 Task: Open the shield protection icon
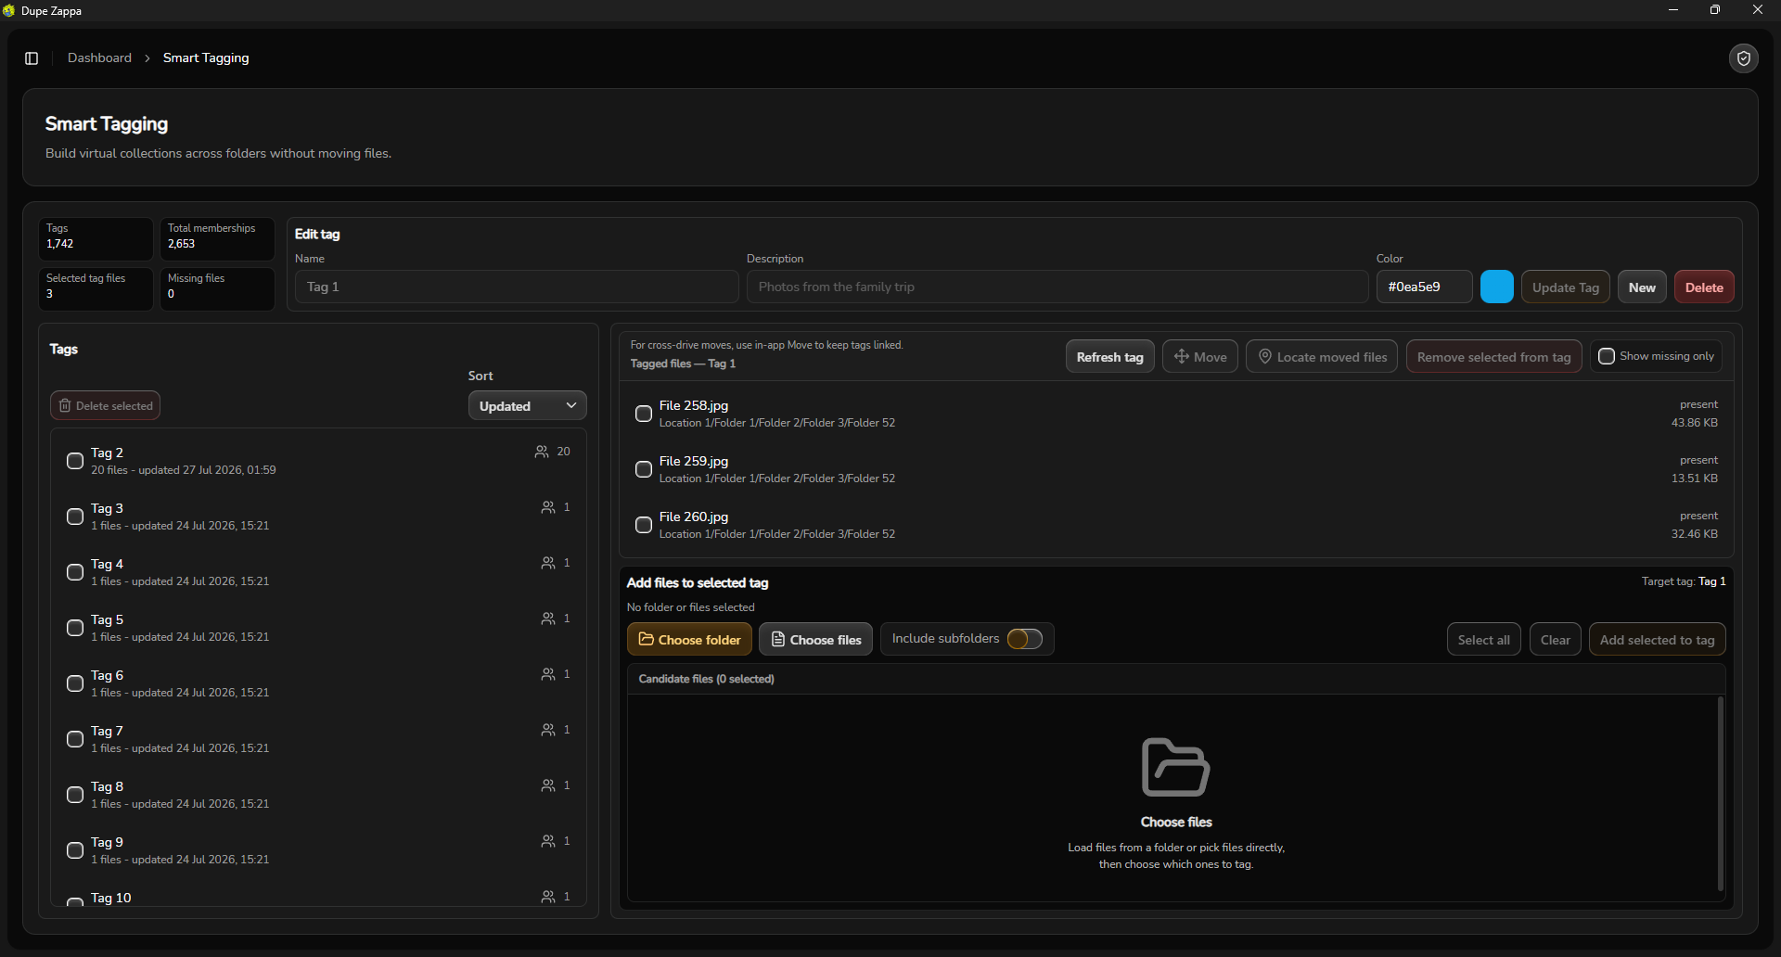point(1744,58)
